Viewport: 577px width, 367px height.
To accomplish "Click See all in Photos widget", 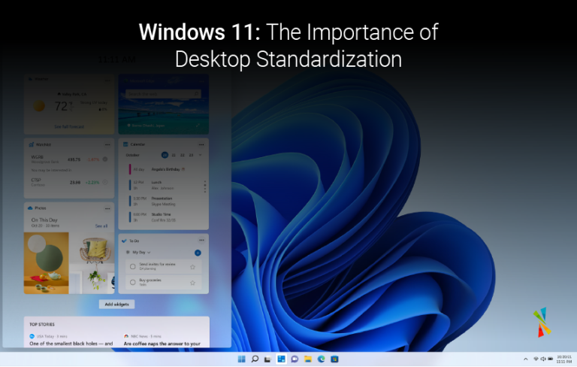I will 101,226.
